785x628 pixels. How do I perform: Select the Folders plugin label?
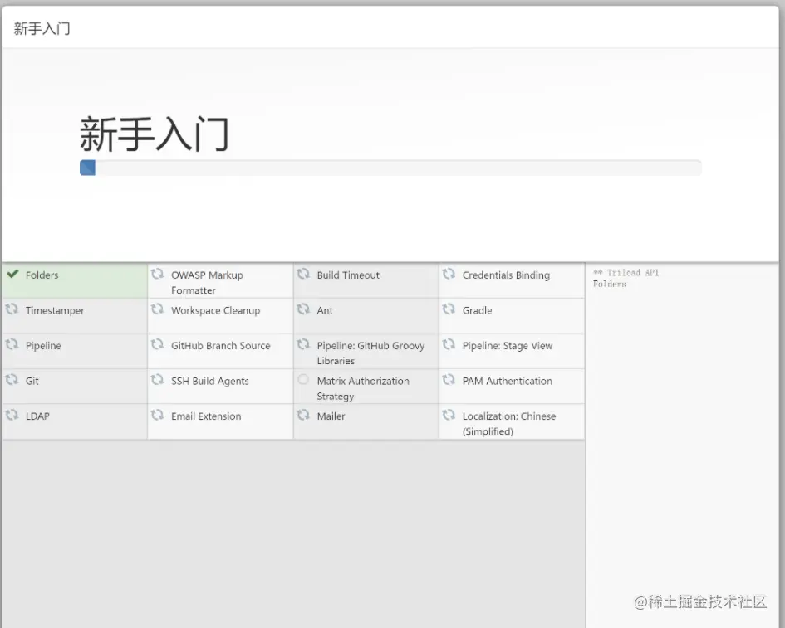pyautogui.click(x=42, y=275)
